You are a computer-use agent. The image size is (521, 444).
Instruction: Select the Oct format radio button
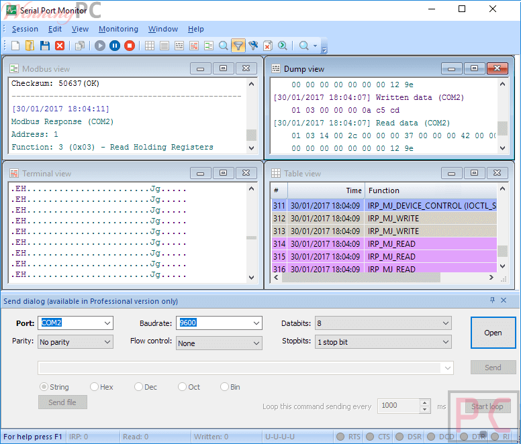[x=182, y=387]
